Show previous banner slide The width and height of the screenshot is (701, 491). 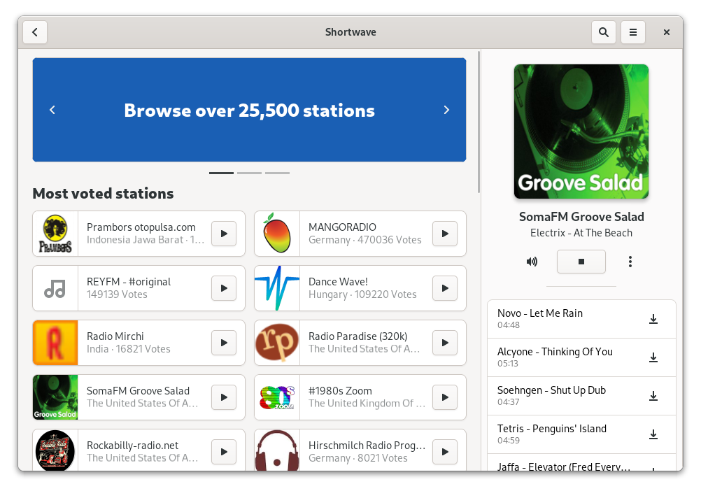[52, 110]
